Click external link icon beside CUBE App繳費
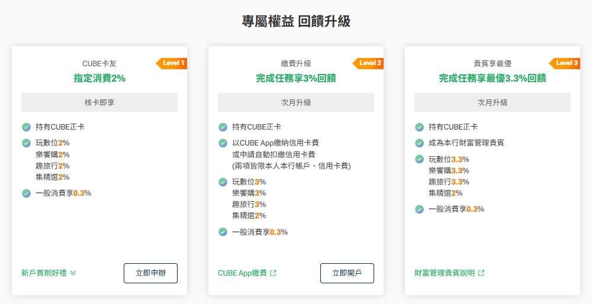 (273, 273)
